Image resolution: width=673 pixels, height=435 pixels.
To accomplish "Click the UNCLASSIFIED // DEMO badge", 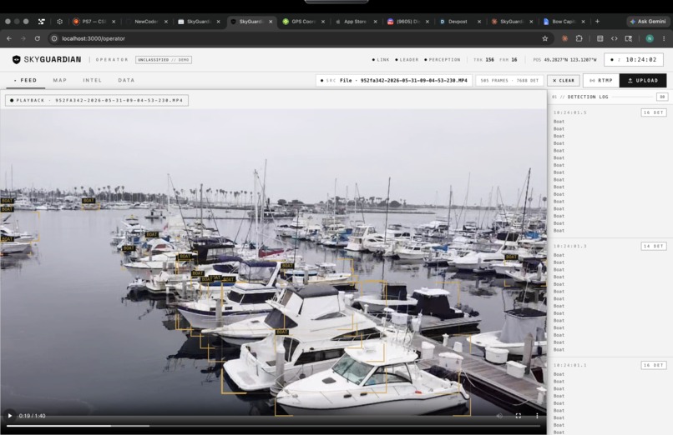I will point(164,60).
